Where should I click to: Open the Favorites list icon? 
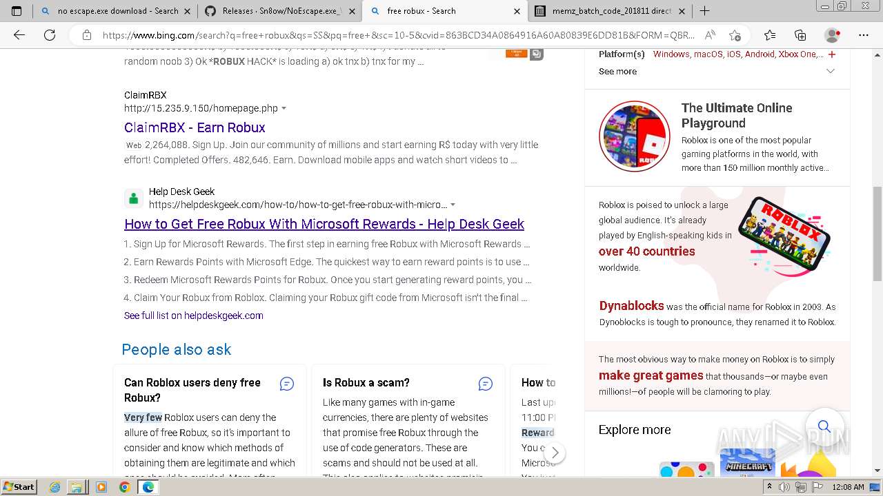point(770,35)
